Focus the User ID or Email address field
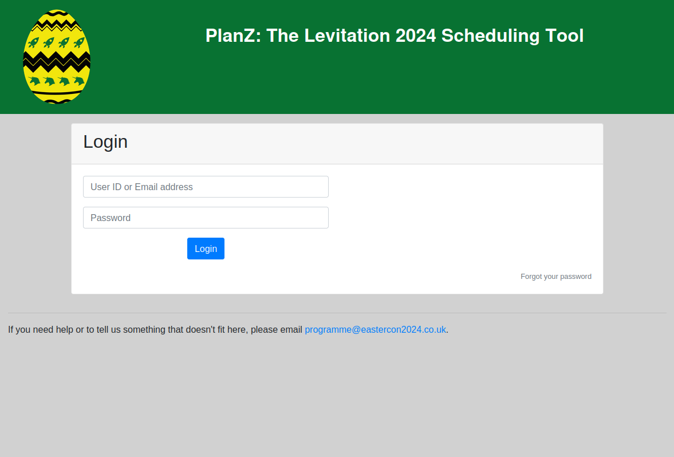The height and width of the screenshot is (457, 674). click(x=206, y=187)
